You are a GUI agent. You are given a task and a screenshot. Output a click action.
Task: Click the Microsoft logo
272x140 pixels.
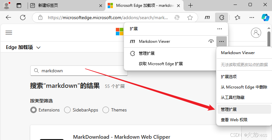[x=119, y=32]
